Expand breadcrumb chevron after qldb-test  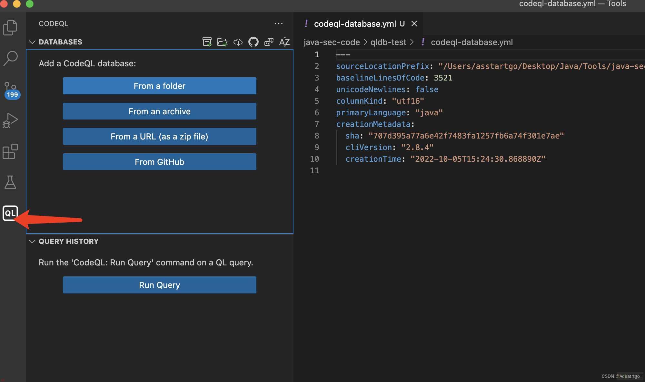point(412,42)
